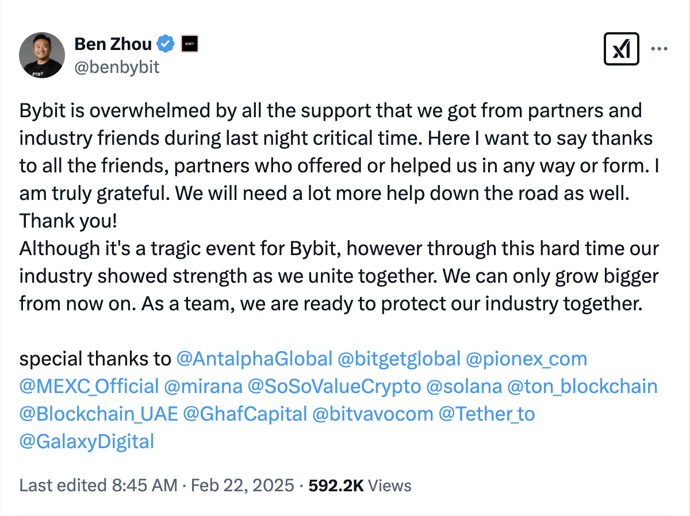Click the Grok button on the tweet
The image size is (690, 516).
tap(621, 49)
